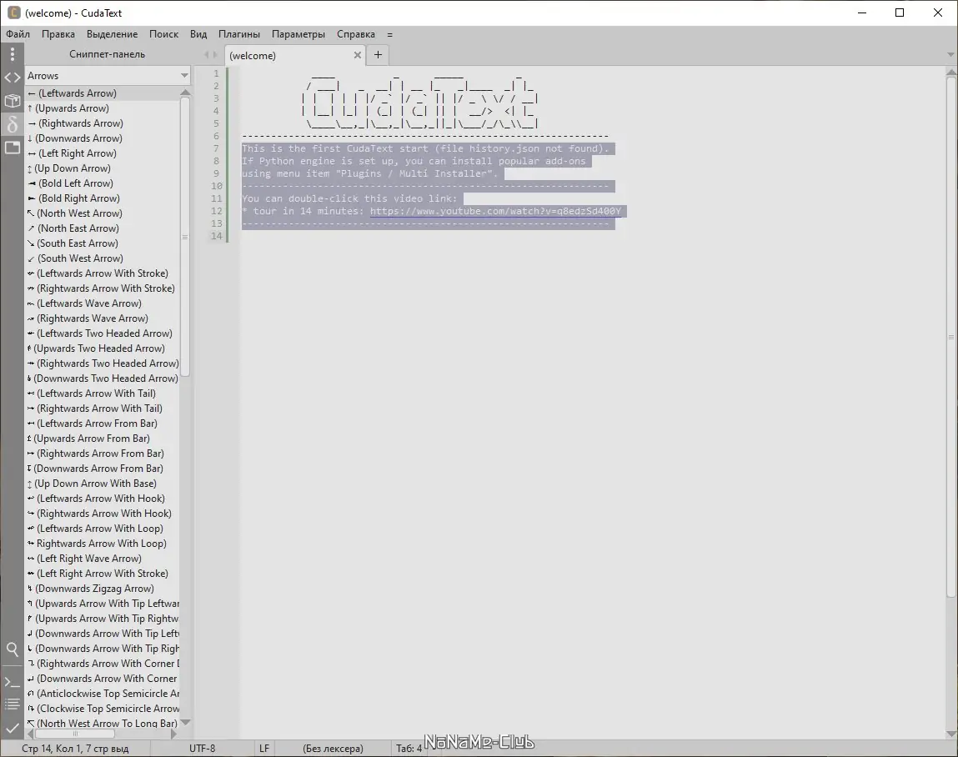
Task: Select the Snippet panel delta icon
Action: [x=13, y=125]
